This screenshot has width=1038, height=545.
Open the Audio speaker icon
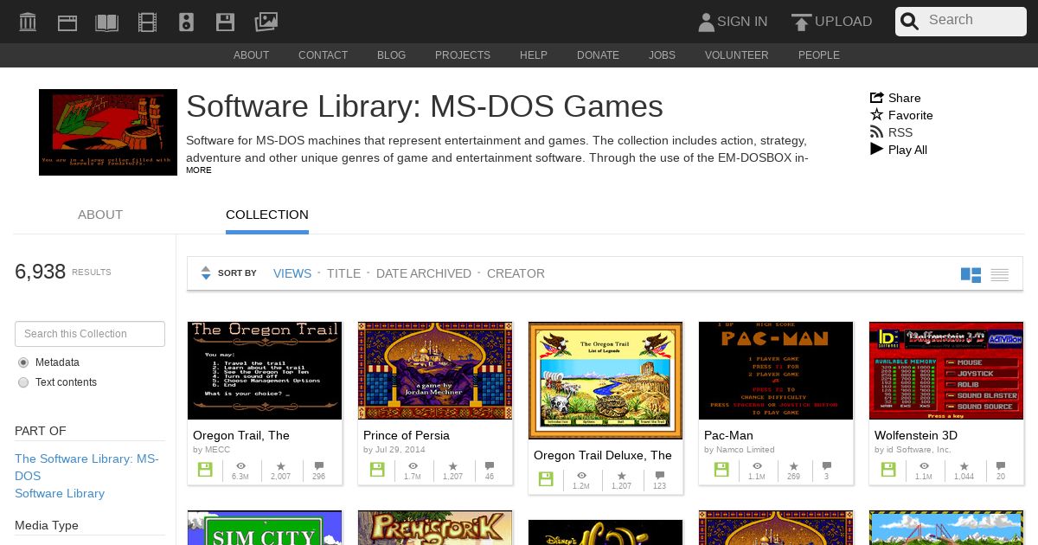[x=186, y=22]
